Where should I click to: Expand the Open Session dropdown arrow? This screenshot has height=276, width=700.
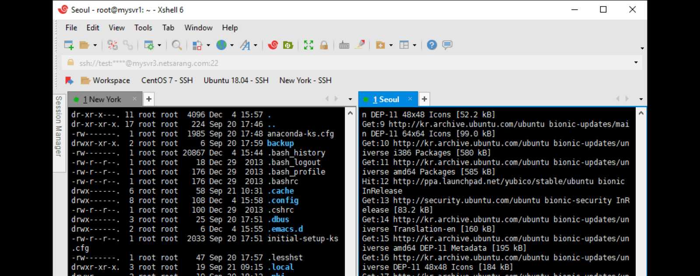point(95,45)
